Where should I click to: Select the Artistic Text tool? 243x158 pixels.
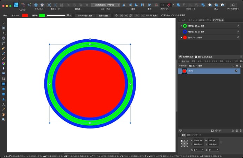4,104
